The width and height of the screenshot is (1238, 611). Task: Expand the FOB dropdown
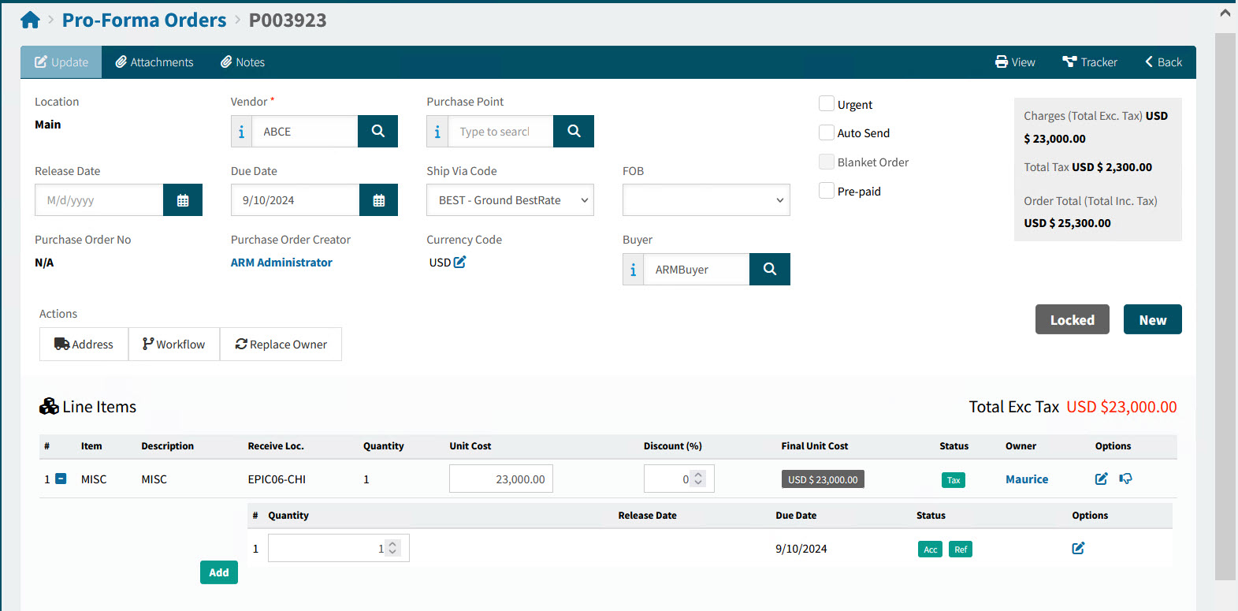click(706, 200)
